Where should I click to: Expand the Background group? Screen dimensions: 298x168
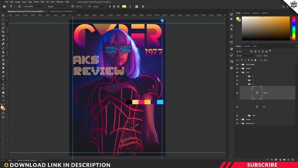[x=241, y=123]
